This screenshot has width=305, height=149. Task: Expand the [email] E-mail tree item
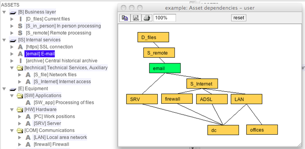(x=12, y=54)
